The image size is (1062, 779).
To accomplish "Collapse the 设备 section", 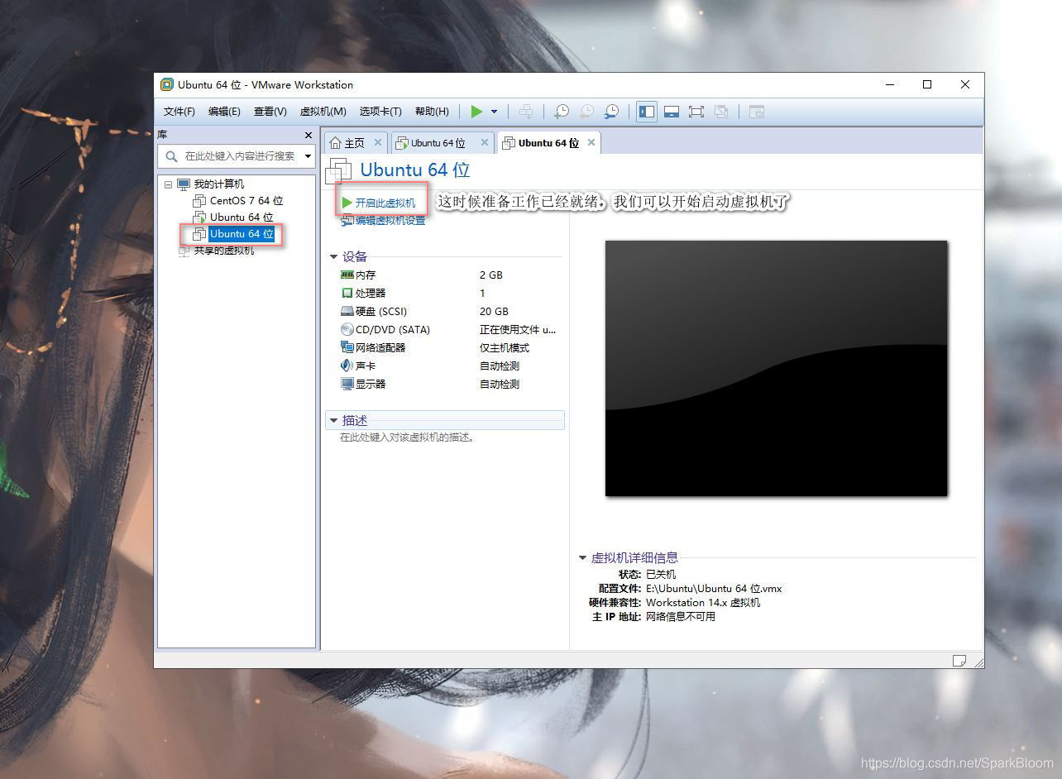I will pyautogui.click(x=334, y=256).
